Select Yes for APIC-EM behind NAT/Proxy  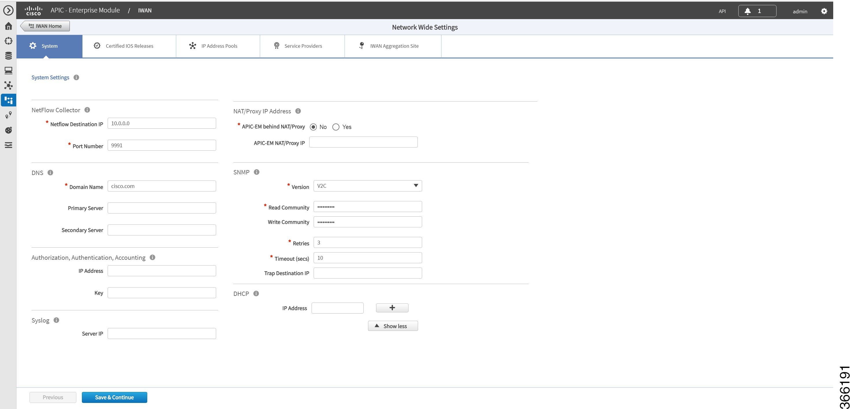[336, 127]
